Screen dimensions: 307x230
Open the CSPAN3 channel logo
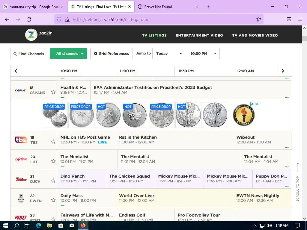pos(21,90)
